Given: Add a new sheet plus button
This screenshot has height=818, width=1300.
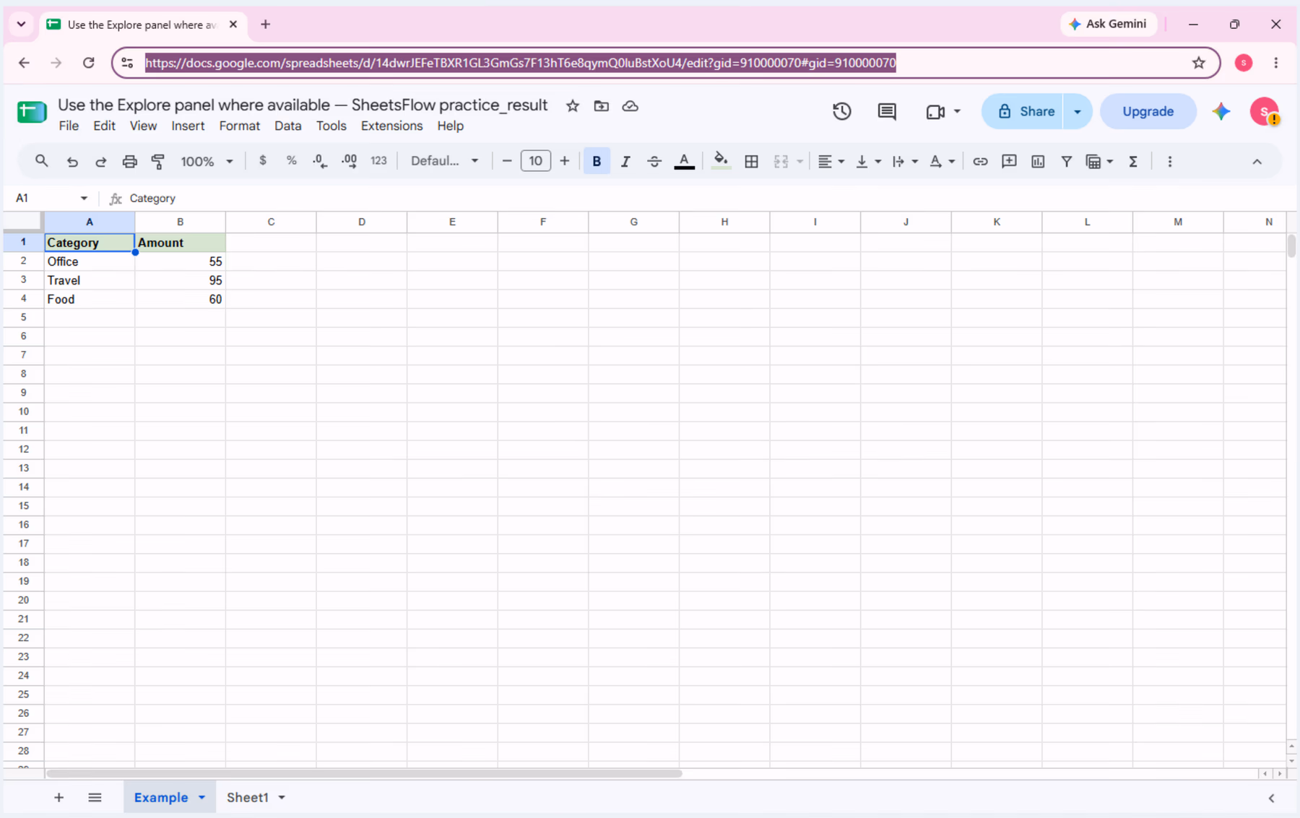Looking at the screenshot, I should coord(58,797).
